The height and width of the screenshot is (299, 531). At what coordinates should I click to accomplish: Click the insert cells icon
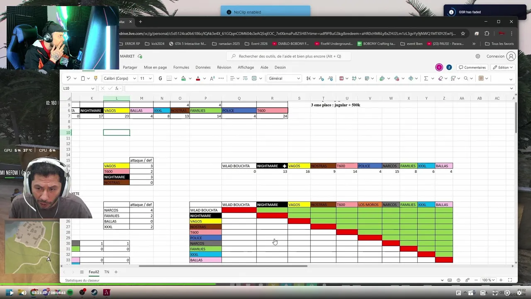(382, 78)
